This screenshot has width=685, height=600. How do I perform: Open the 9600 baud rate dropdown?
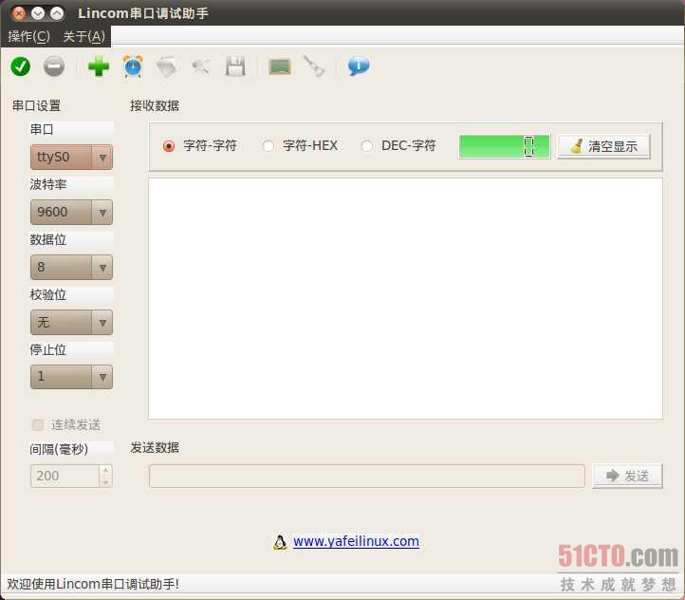coord(72,212)
